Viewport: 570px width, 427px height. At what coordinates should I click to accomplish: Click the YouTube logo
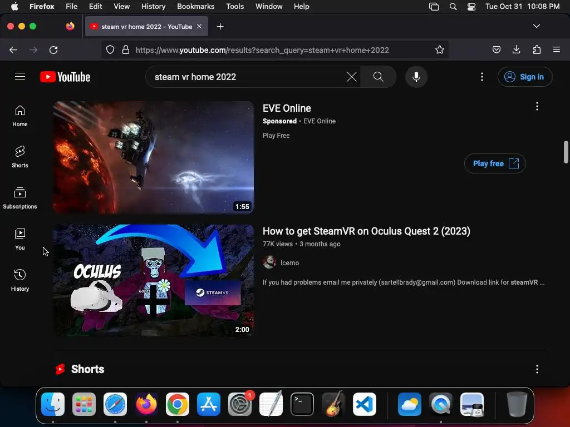tap(65, 77)
